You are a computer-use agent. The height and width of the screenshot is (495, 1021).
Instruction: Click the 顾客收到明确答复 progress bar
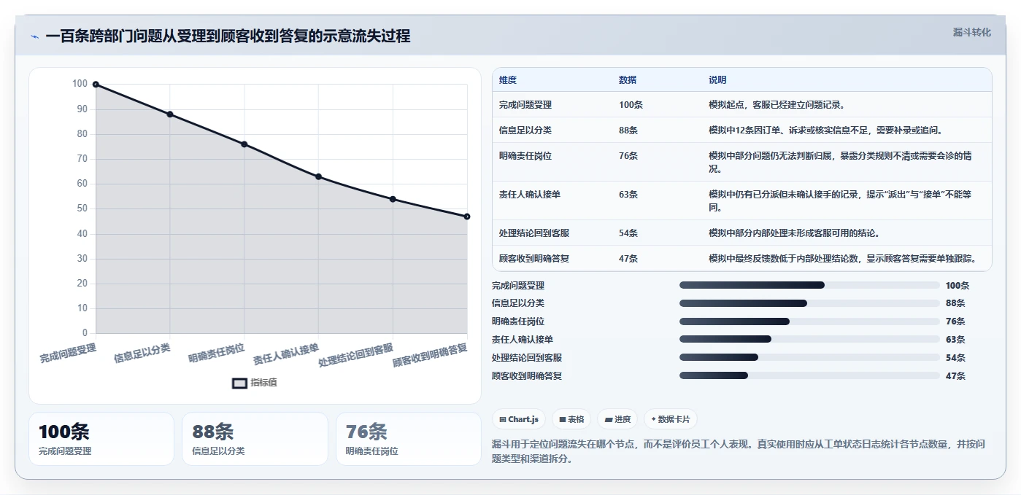(809, 375)
